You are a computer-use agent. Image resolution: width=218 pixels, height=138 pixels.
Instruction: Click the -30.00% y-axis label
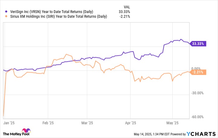(198, 93)
